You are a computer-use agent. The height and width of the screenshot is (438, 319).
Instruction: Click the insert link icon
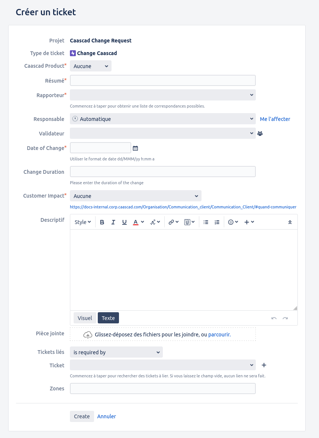point(171,222)
